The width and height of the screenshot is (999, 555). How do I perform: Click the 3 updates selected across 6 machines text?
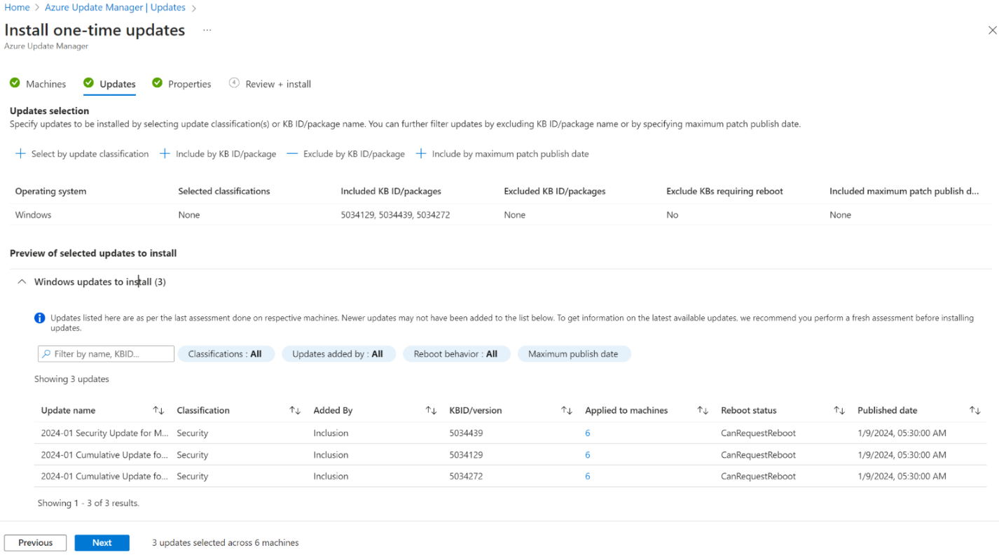coord(226,543)
